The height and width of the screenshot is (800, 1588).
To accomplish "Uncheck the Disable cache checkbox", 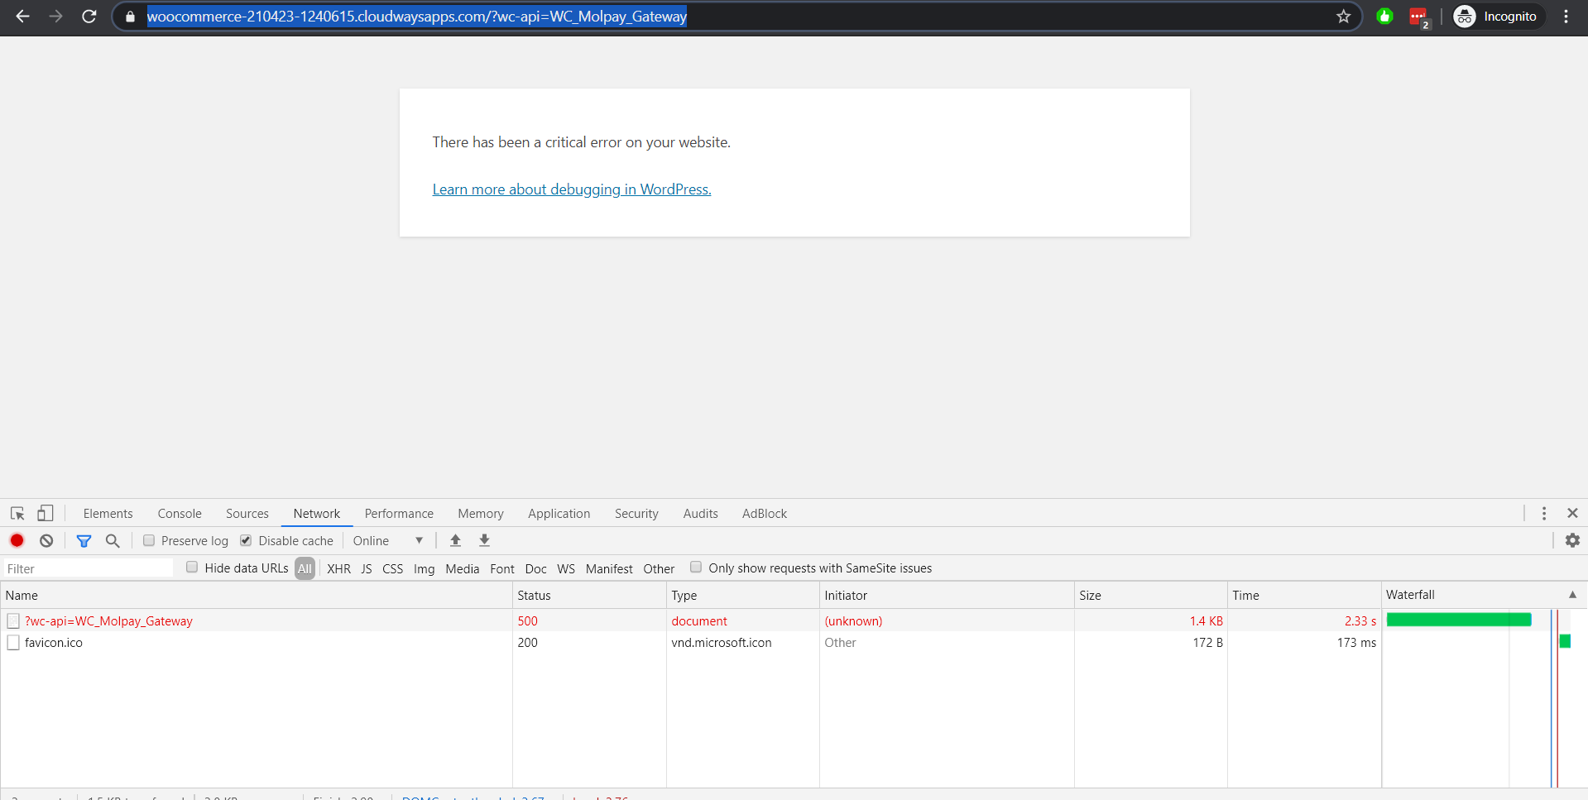I will click(x=246, y=539).
